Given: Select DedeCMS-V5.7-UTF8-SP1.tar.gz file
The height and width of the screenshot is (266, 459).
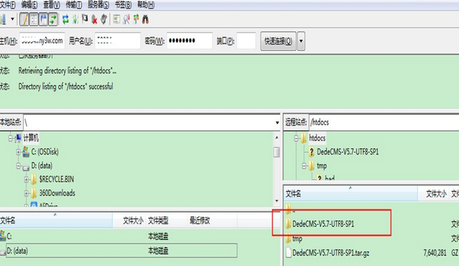Looking at the screenshot, I should (327, 252).
